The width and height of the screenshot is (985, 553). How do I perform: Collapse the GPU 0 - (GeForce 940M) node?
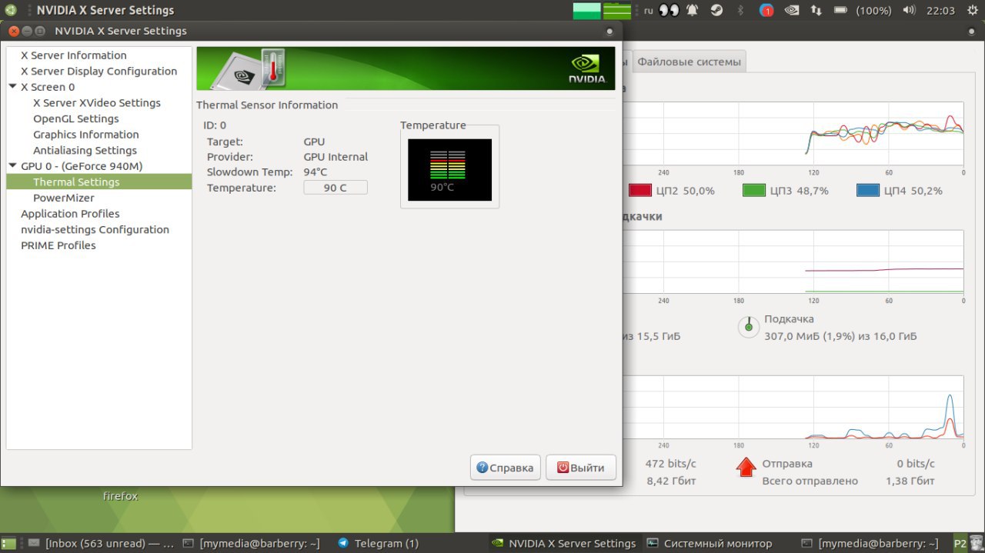[13, 165]
